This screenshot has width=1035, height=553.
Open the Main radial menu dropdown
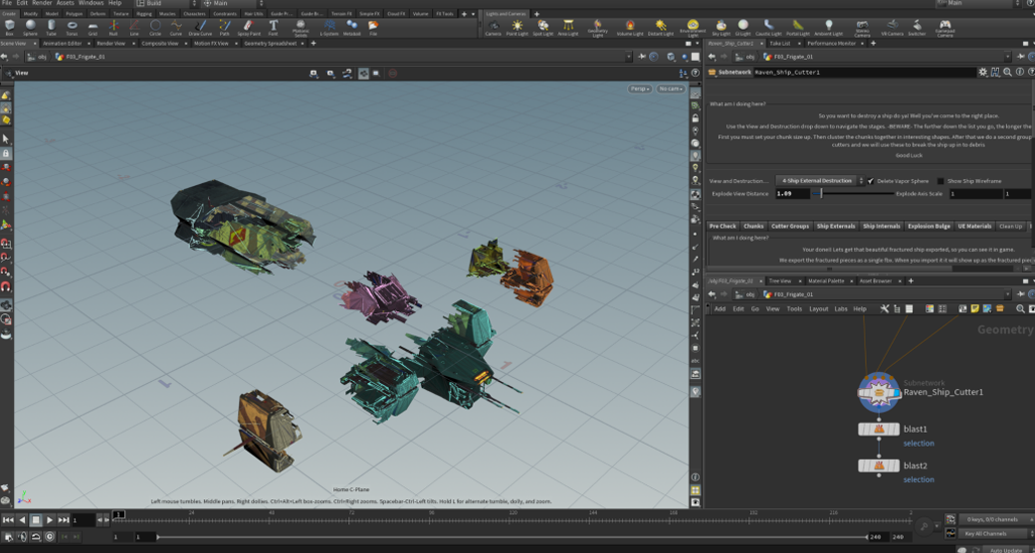point(233,3)
